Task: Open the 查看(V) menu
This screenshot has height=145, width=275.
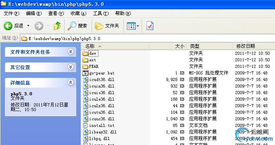Action: (x=56, y=13)
